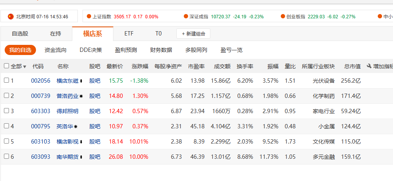Click the marker icon beside 横店东磁

point(81,81)
